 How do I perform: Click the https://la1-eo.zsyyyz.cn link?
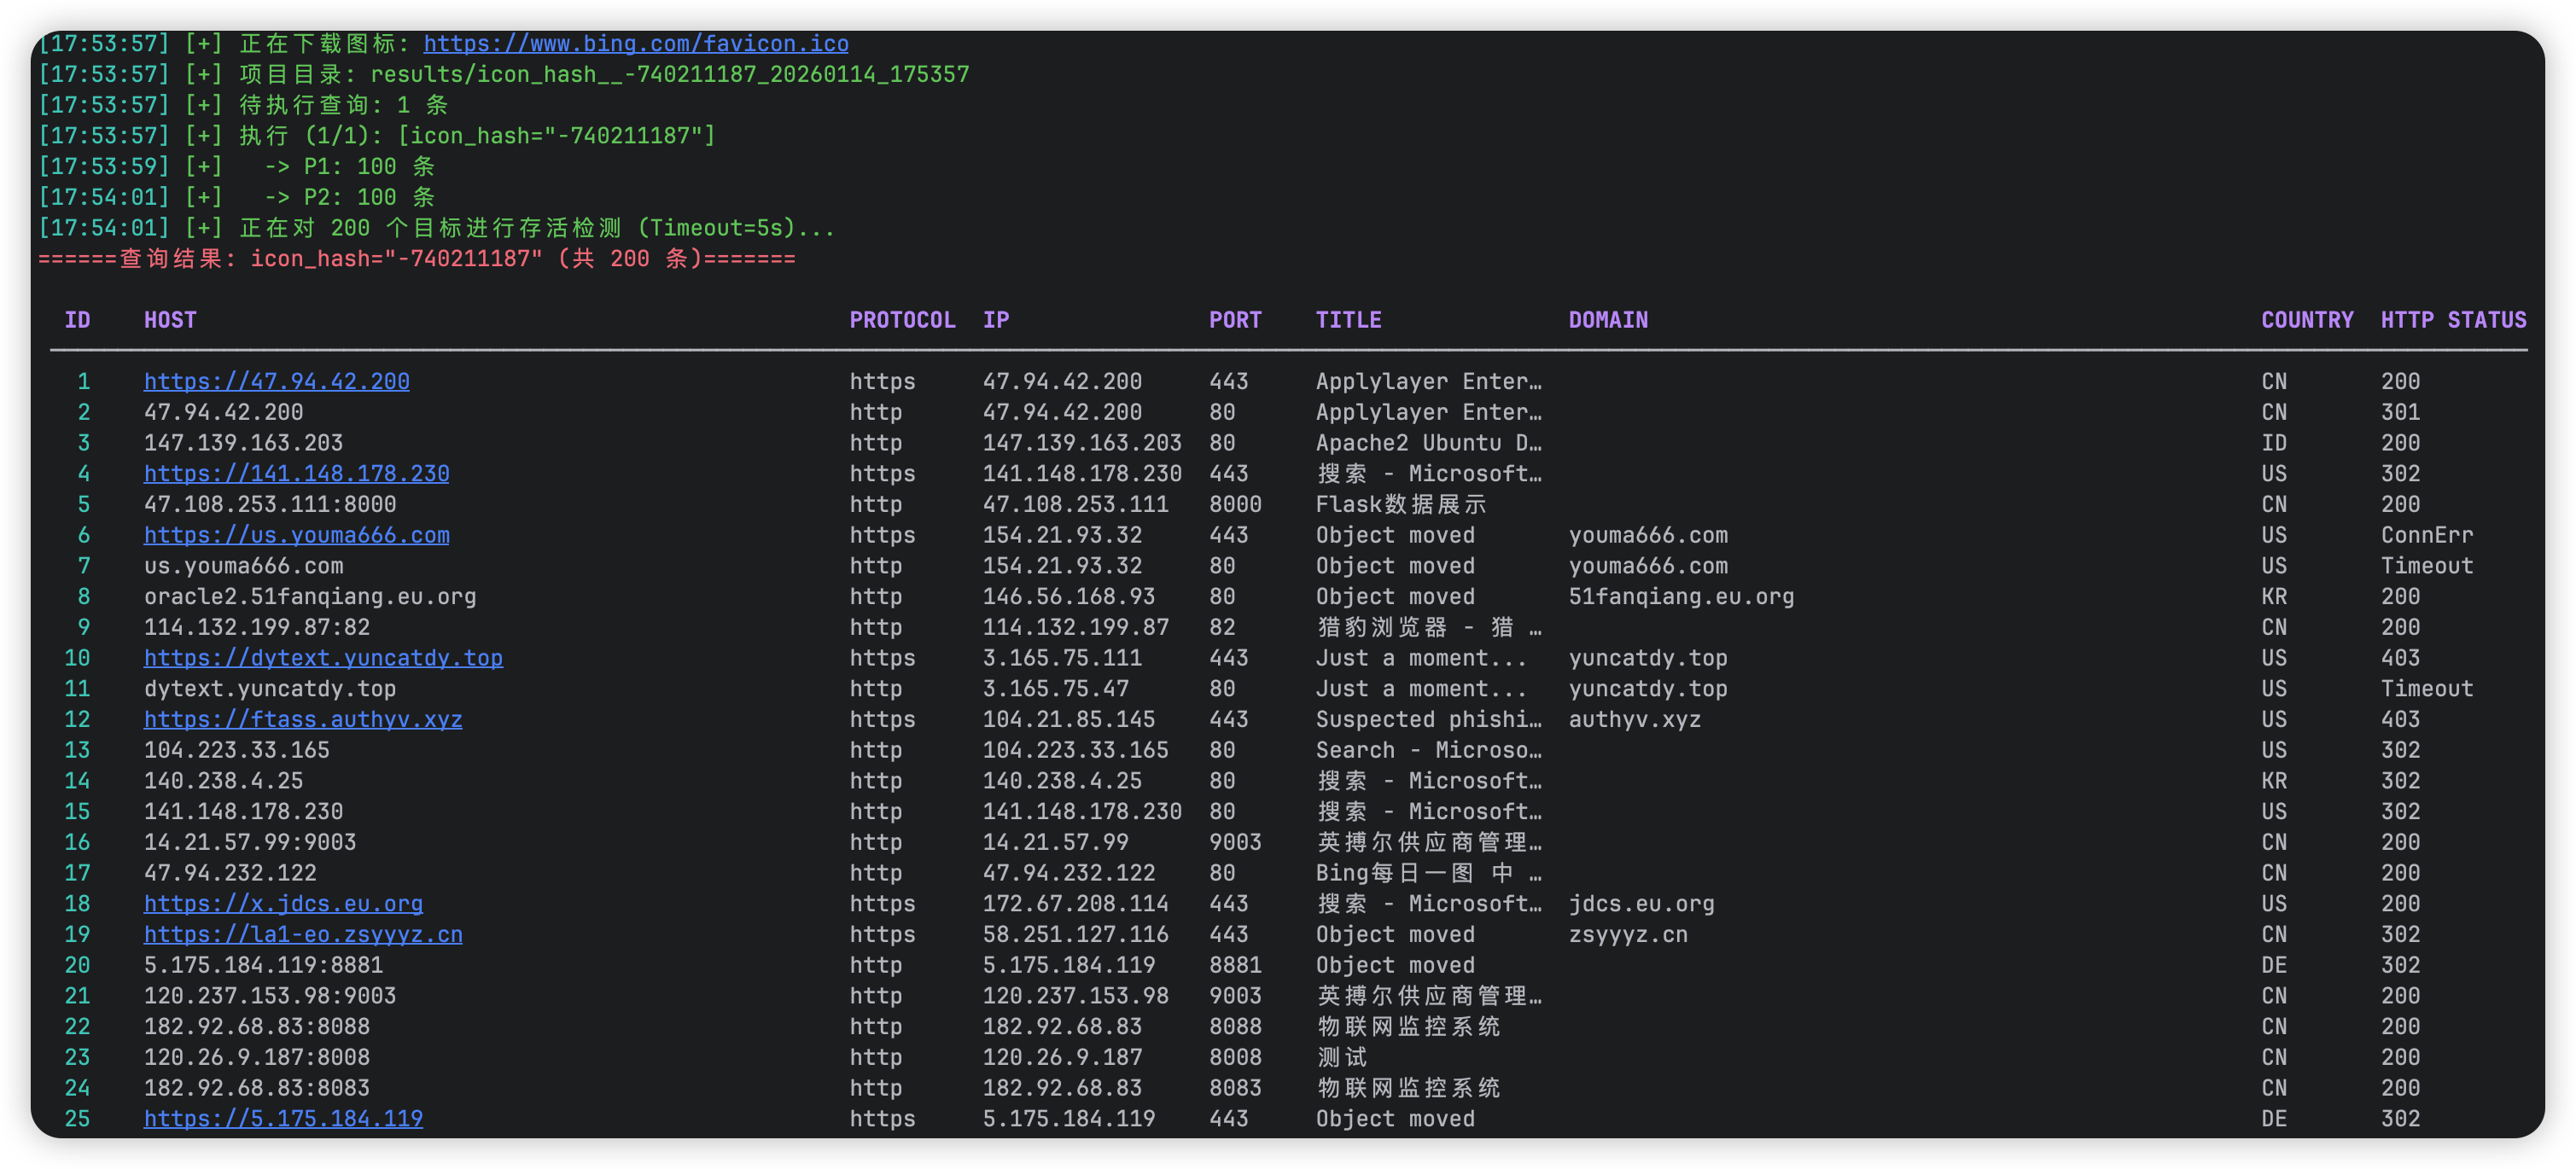coord(303,934)
